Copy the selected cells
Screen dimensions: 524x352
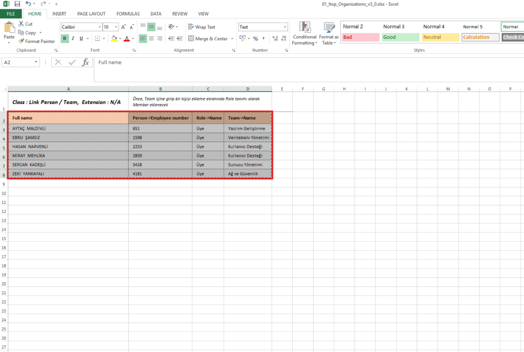point(27,33)
